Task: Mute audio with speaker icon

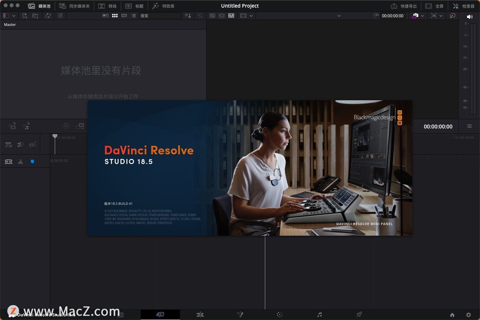Action: click(x=470, y=17)
